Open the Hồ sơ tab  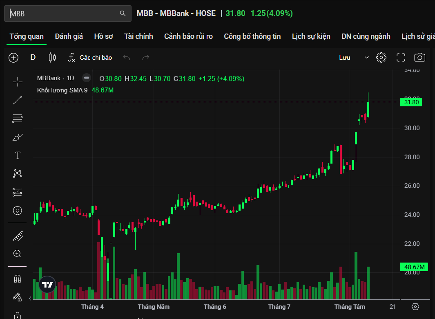103,36
